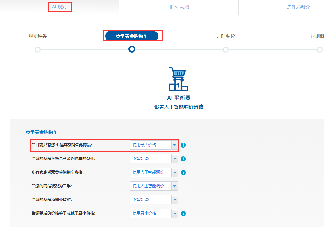Click the 规则种类 step circle marker
The height and width of the screenshot is (227, 324).
(37, 50)
